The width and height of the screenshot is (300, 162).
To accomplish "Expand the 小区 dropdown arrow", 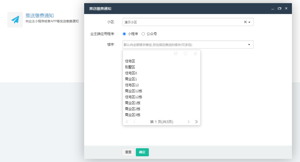I will [x=249, y=22].
